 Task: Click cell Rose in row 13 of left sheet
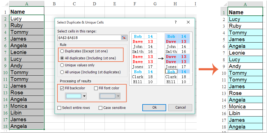click(x=27, y=92)
